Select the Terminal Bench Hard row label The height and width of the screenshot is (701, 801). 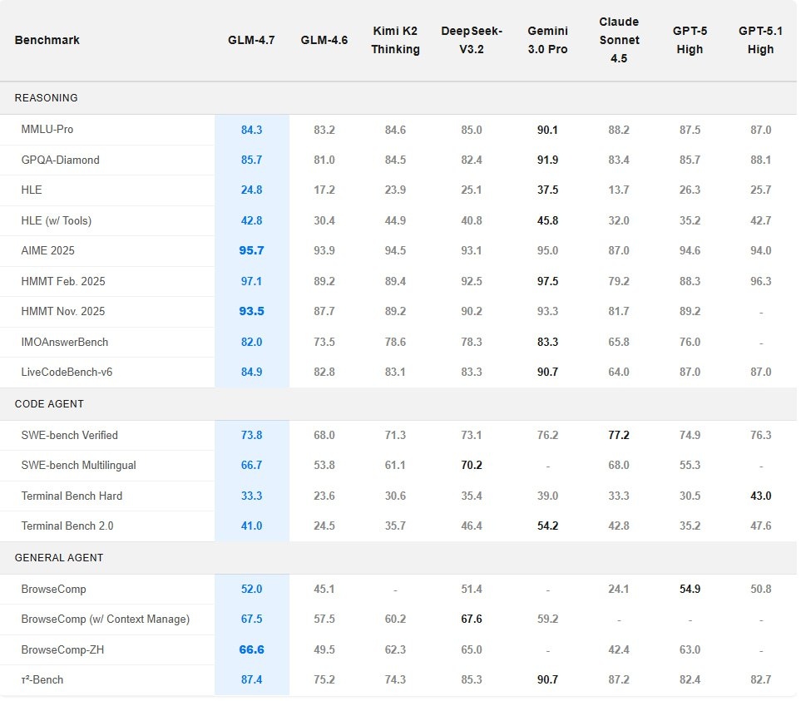72,496
